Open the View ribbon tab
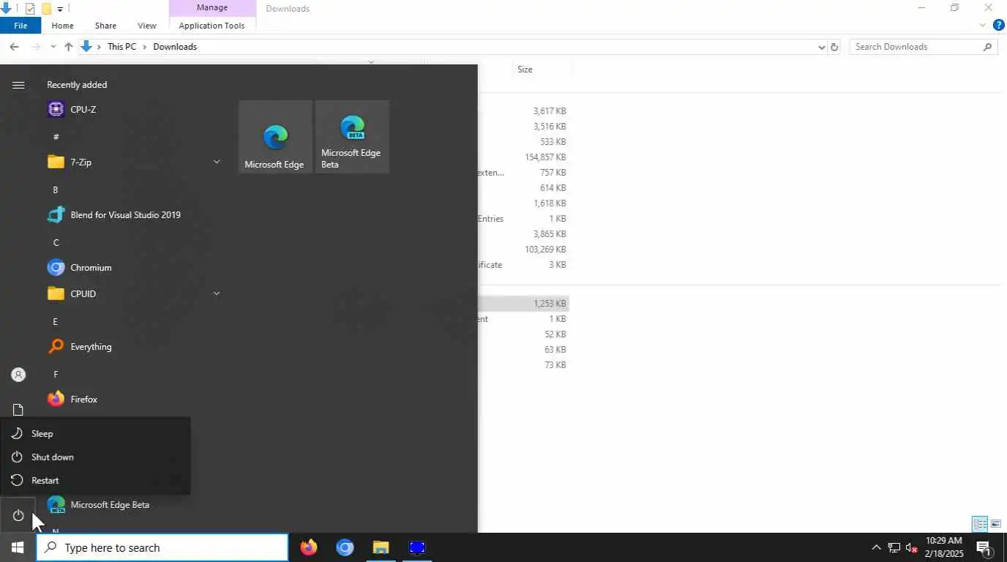This screenshot has height=562, width=1007. 147,26
